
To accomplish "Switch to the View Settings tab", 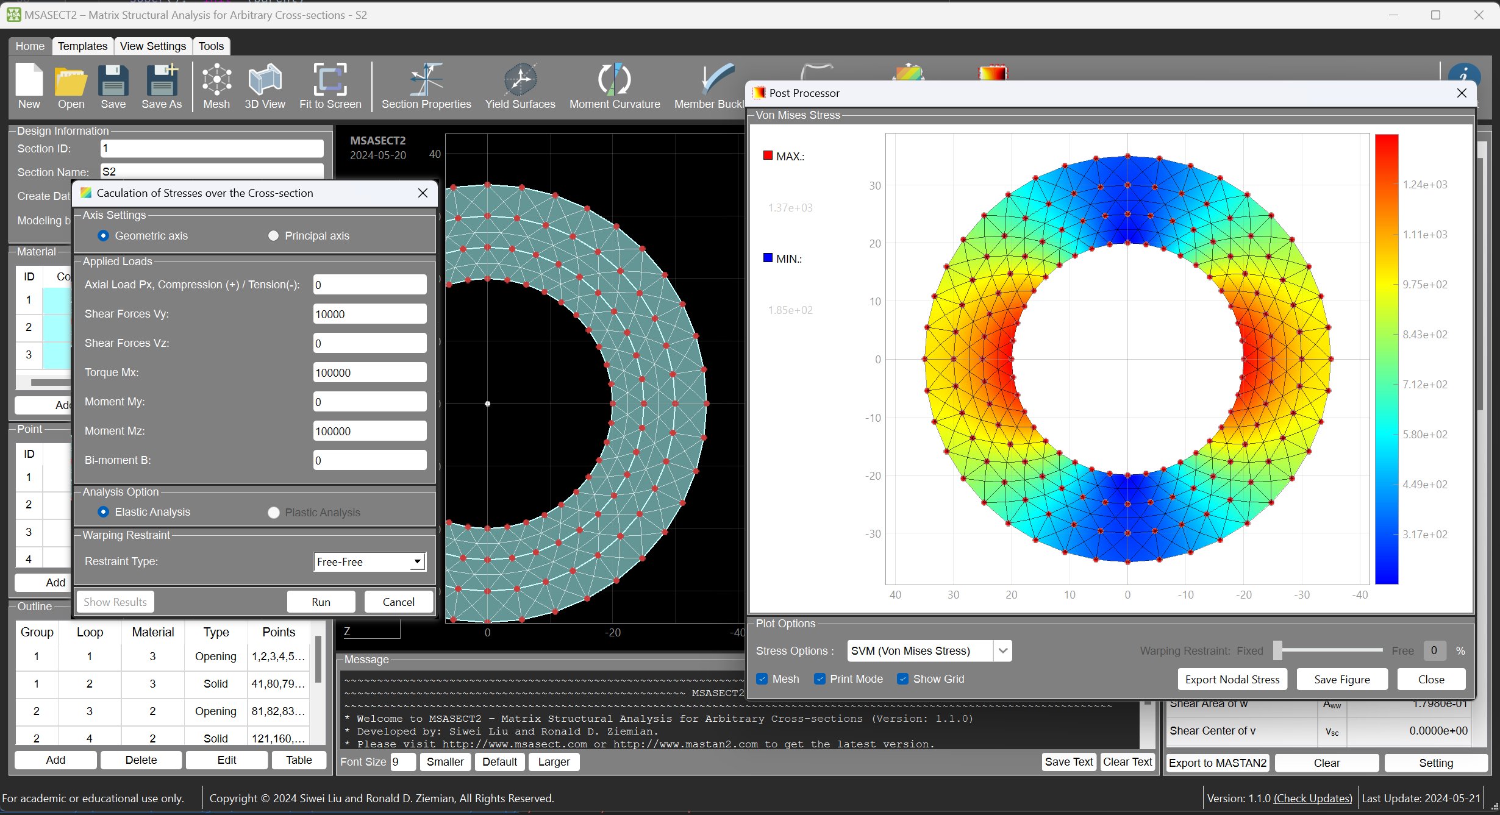I will coord(152,46).
